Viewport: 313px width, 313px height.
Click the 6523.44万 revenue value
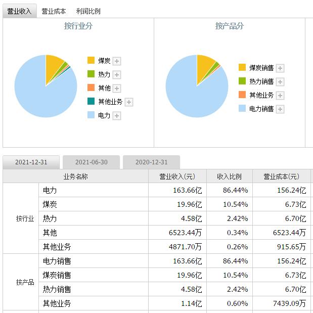point(185,233)
